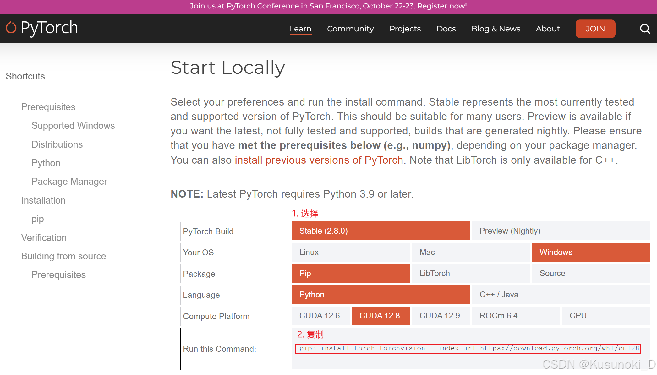The height and width of the screenshot is (375, 657).
Task: Go to Building from source shortcut
Action: pyautogui.click(x=63, y=256)
